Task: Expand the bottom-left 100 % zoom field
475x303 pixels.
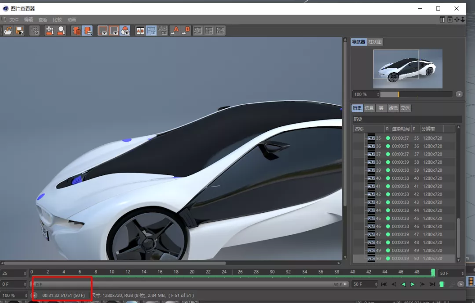Action: [x=25, y=296]
